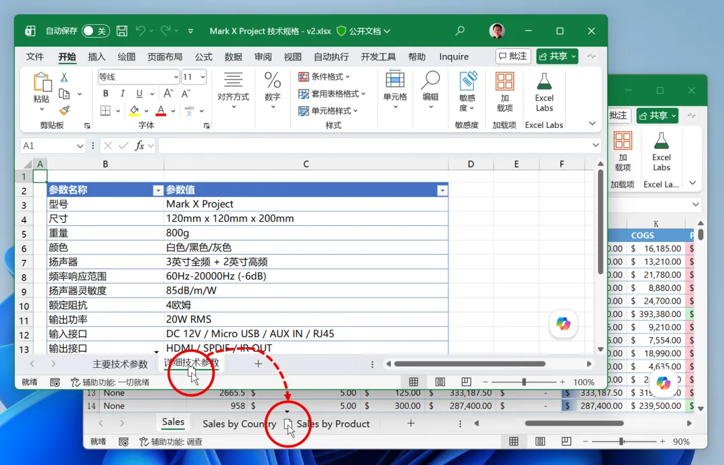724x465 pixels.
Task: Click the 粘贴 paste icon
Action: click(42, 82)
